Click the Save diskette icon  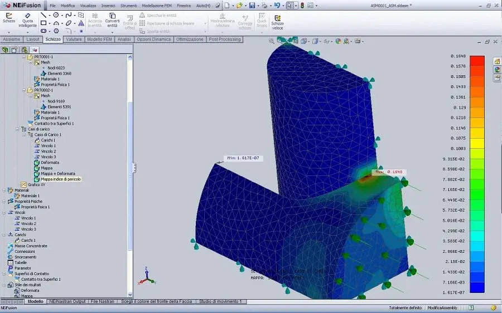(252, 6)
